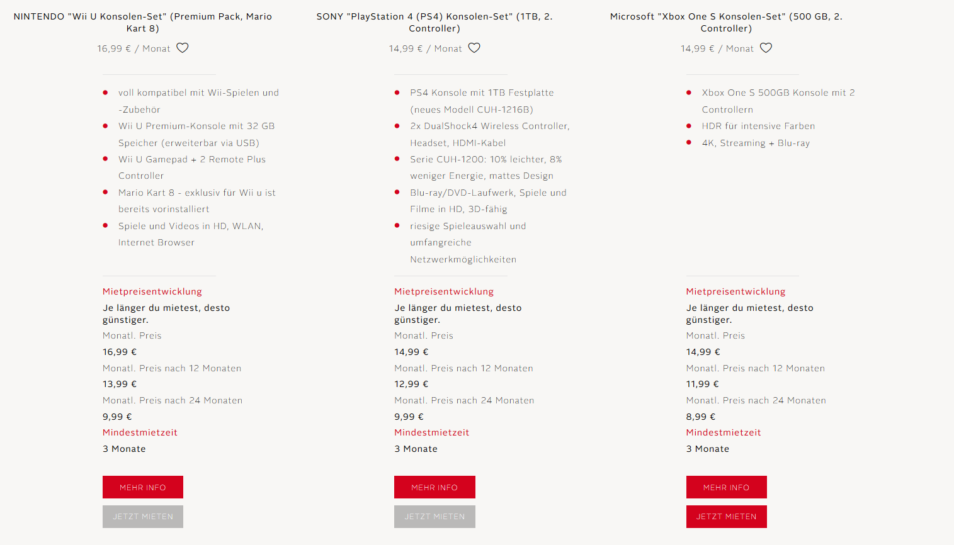Click the 16,99 € / Monat price label
954x545 pixels.
133,48
